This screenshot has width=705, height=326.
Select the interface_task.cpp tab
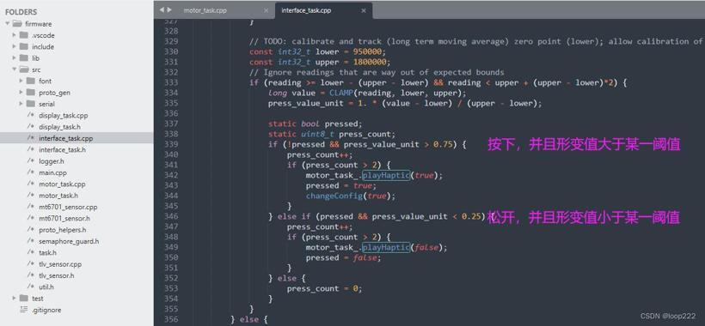click(x=306, y=10)
